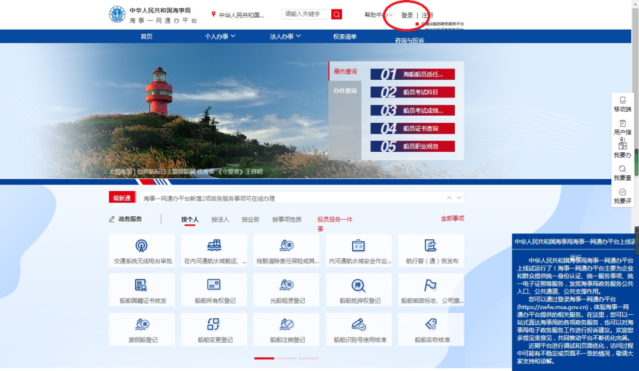Open 交通系统无线电台审批 radio tower icon
This screenshot has height=371, width=639.
142,246
